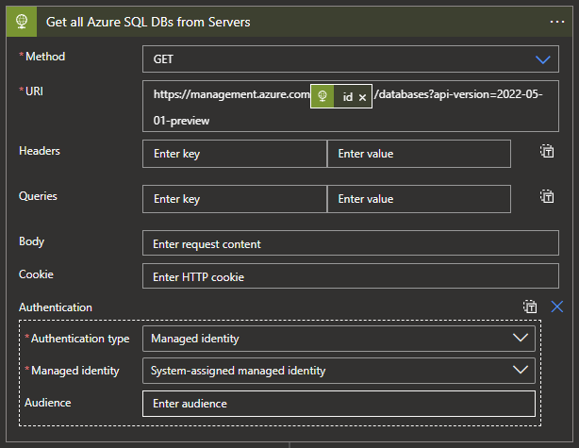Click in the URI field text
The height and width of the screenshot is (448, 579).
351,107
